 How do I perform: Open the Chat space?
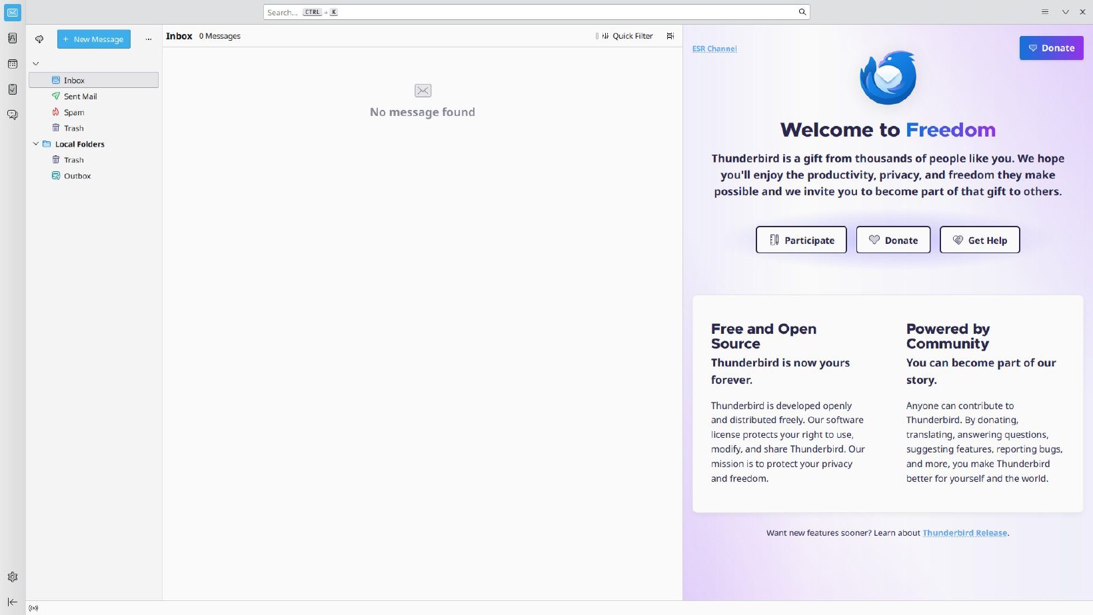pos(13,115)
